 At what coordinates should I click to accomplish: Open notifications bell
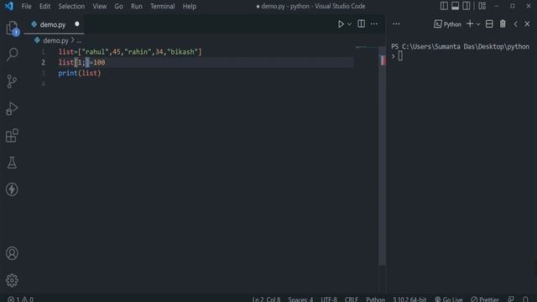tap(526, 299)
